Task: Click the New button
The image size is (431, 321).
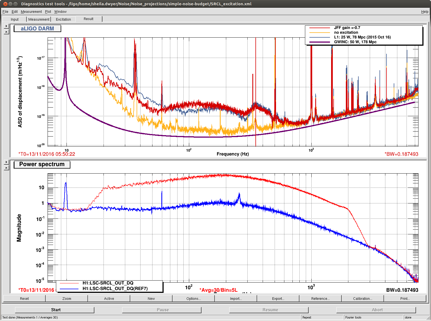Action: click(x=151, y=298)
